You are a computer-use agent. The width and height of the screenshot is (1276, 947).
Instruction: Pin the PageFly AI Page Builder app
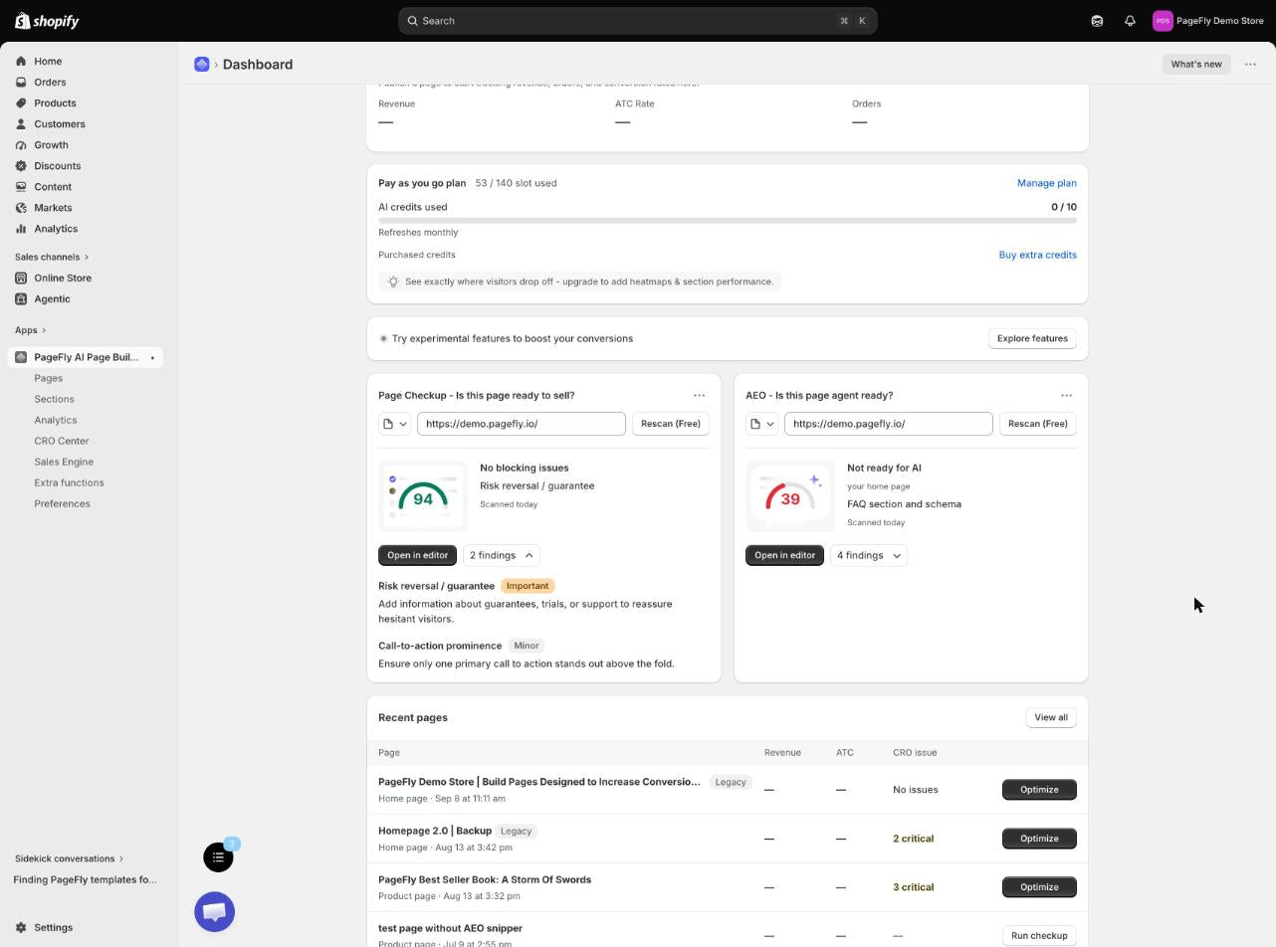point(152,357)
